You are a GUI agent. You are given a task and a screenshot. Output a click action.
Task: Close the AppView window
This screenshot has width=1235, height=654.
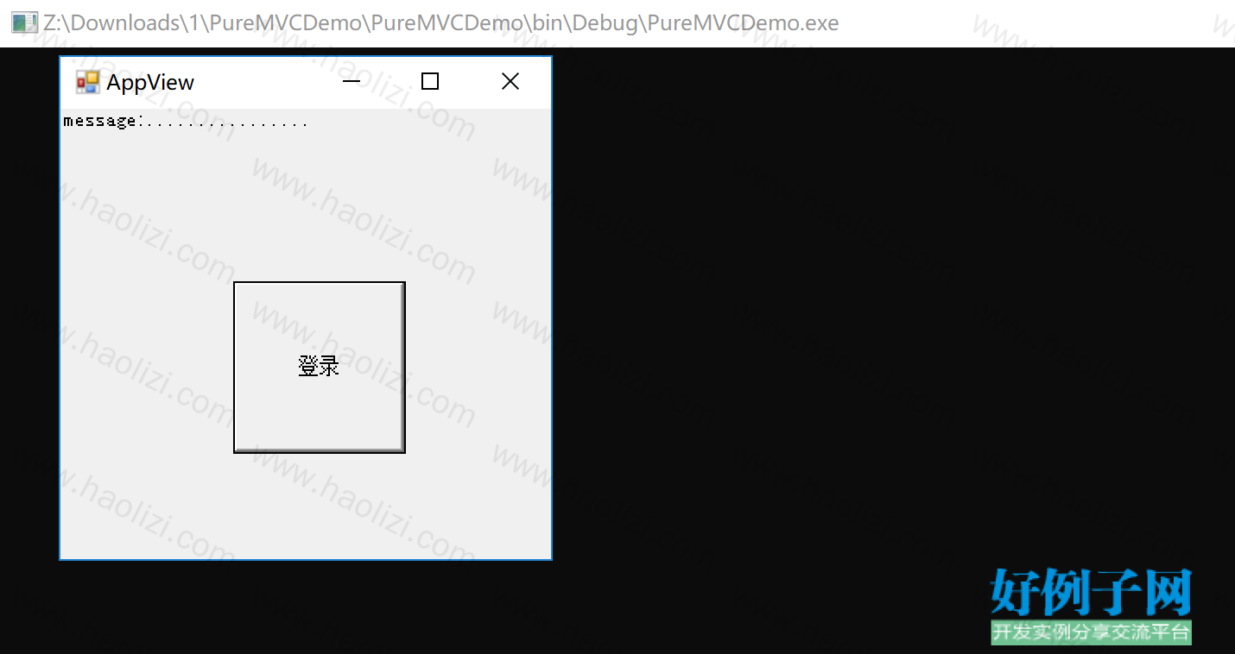tap(510, 82)
